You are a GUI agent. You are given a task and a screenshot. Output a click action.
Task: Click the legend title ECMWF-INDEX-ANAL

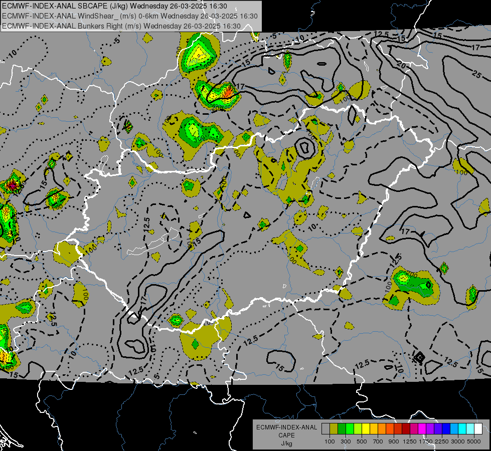pyautogui.click(x=286, y=427)
